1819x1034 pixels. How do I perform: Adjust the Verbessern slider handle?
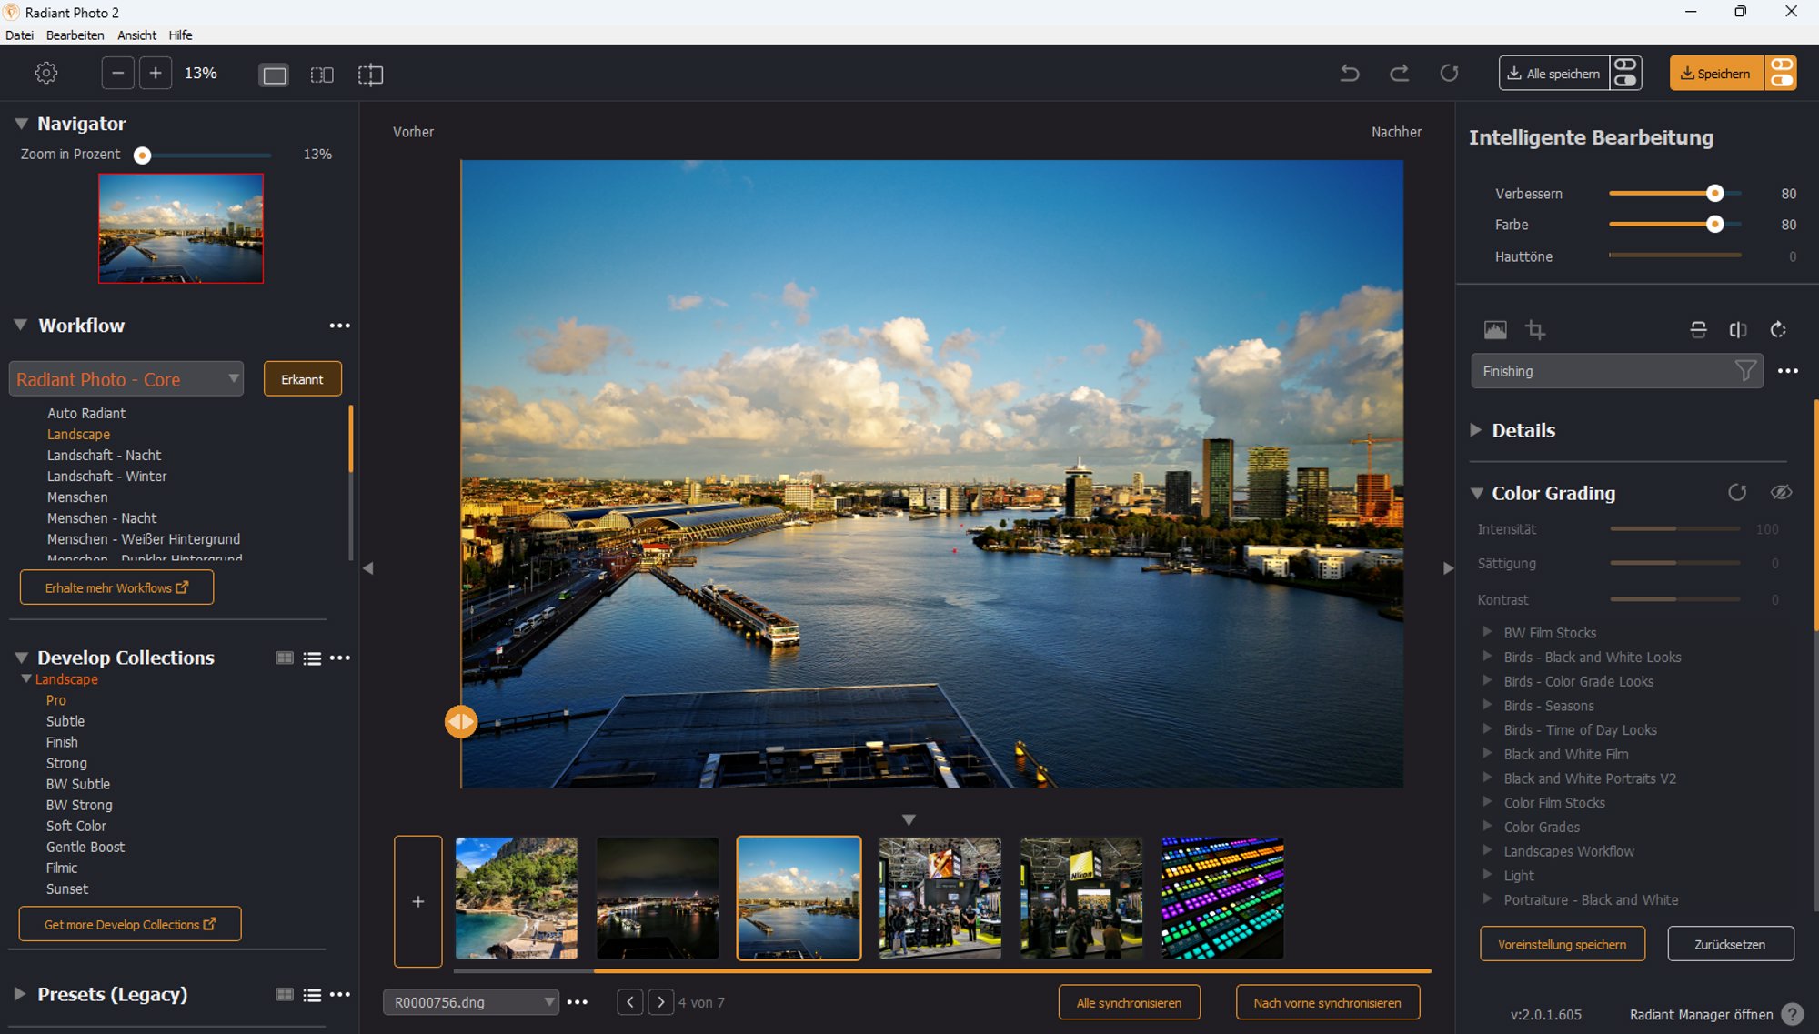tap(1715, 194)
